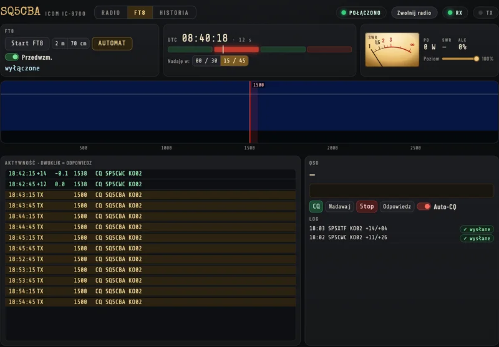Screen dimensions: 499x347
Task: Click the UTC clock 08:40:18
Action: 205,39
